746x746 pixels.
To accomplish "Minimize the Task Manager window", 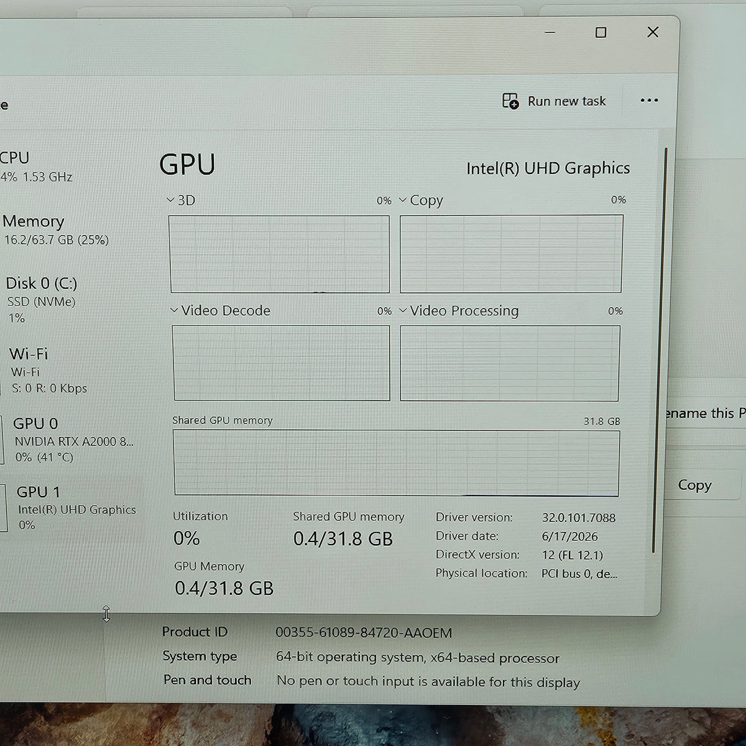I will tap(550, 32).
